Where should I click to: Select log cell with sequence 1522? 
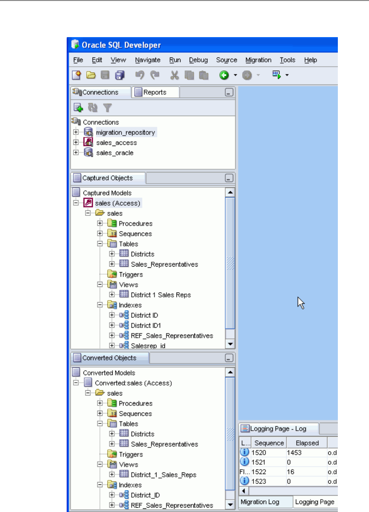click(268, 472)
